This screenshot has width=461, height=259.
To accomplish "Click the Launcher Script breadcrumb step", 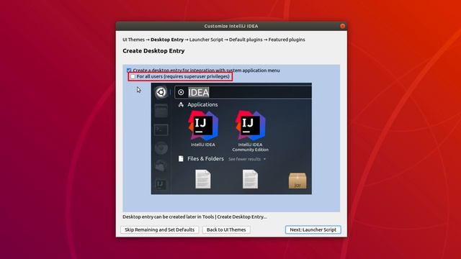I will pyautogui.click(x=206, y=40).
